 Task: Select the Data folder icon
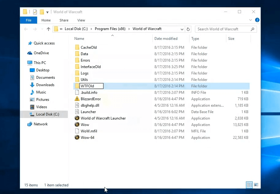pyautogui.click(x=77, y=54)
